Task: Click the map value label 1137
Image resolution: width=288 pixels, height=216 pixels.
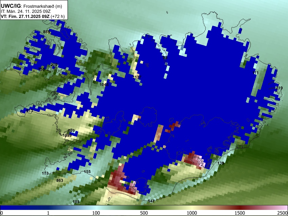Action: (137, 77)
